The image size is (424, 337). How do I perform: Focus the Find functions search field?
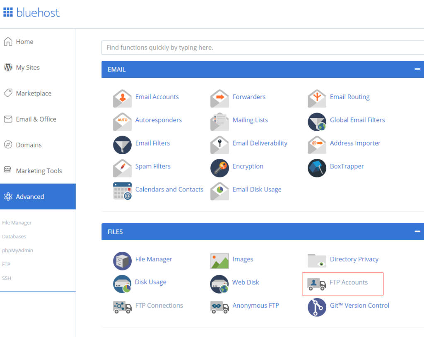(263, 48)
